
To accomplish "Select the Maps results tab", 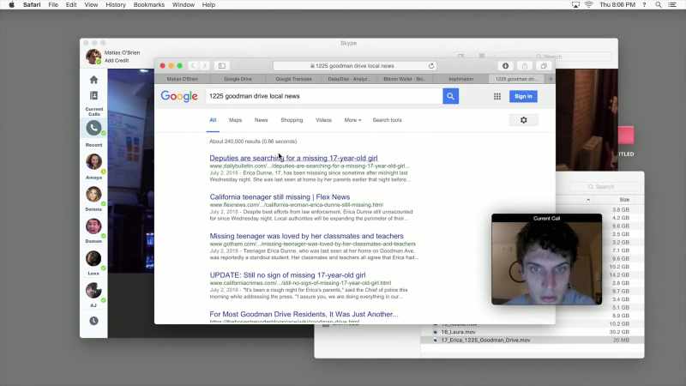I will click(x=235, y=120).
